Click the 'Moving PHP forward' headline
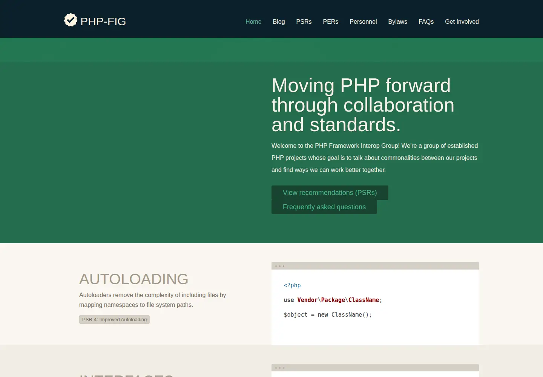 point(363,105)
